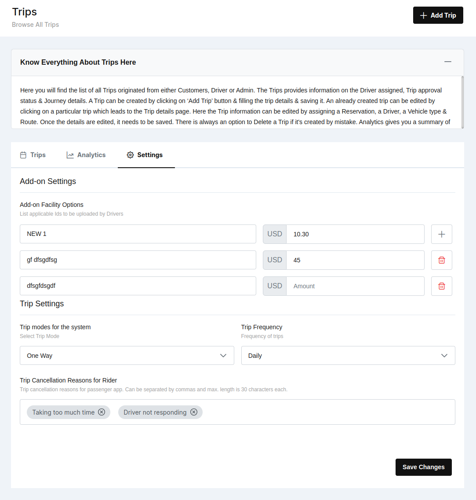Click Save Changes button
476x500 pixels.
pyautogui.click(x=423, y=467)
